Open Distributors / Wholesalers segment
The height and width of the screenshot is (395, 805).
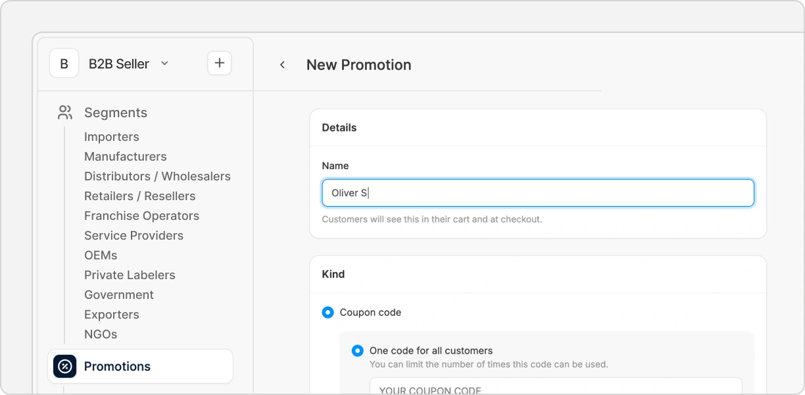click(x=157, y=176)
